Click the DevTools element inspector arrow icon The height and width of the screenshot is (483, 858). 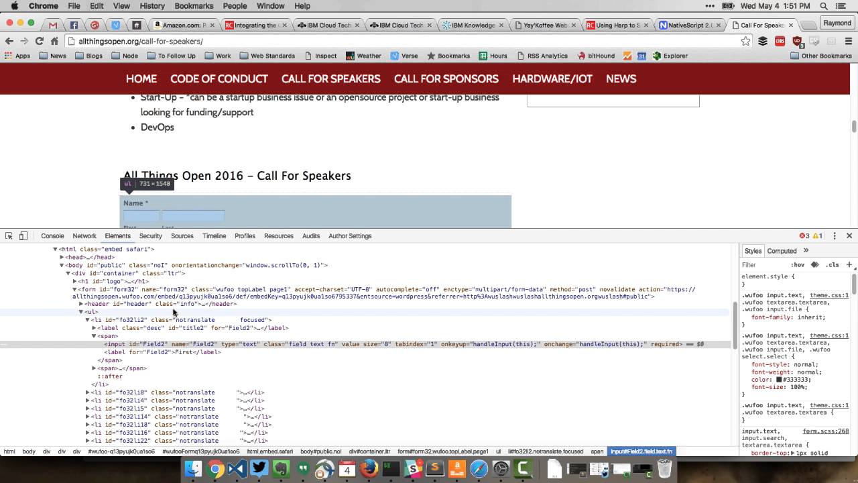pyautogui.click(x=9, y=235)
